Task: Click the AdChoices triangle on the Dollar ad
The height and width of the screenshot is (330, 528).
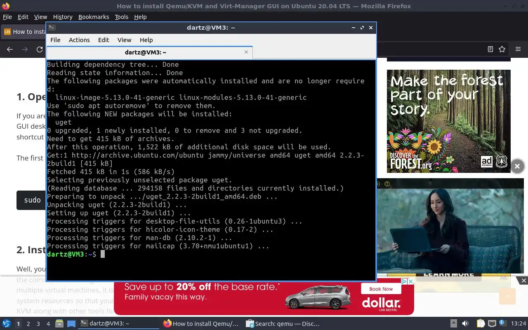Action: pos(404,281)
